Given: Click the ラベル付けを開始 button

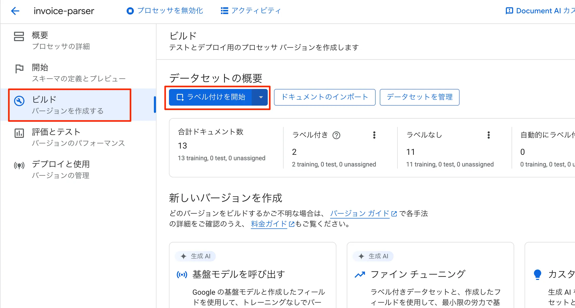Looking at the screenshot, I should coord(211,97).
